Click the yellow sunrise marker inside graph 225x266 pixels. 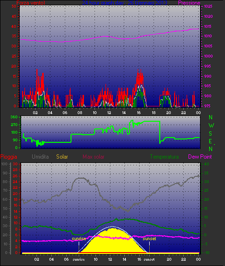coord(79,239)
